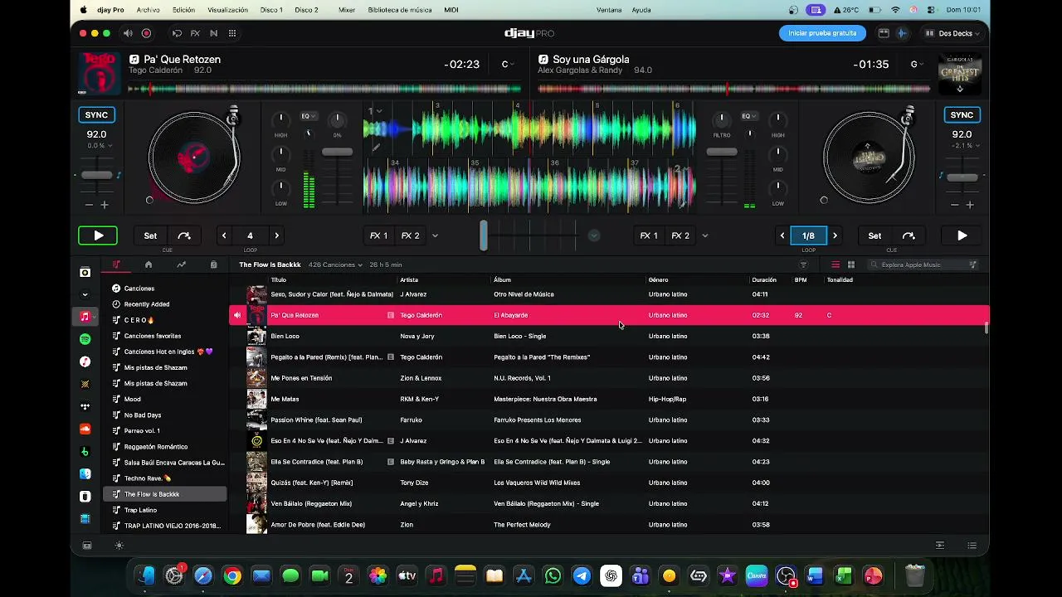Expand deck 2 FX options chevron
The height and width of the screenshot is (597, 1062).
[x=705, y=235]
